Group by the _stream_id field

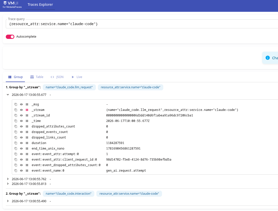27,115
